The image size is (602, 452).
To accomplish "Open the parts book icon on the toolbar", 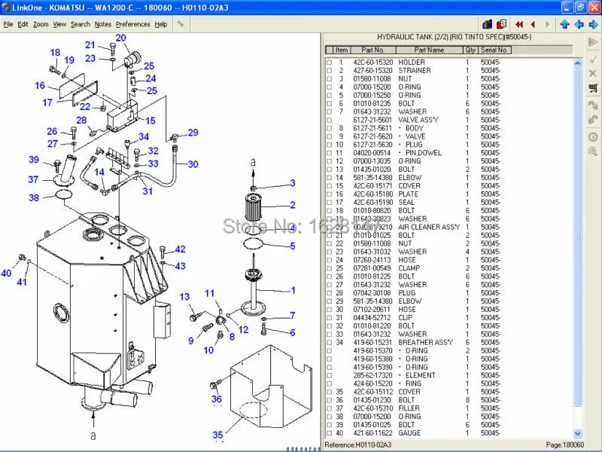I will [488, 23].
